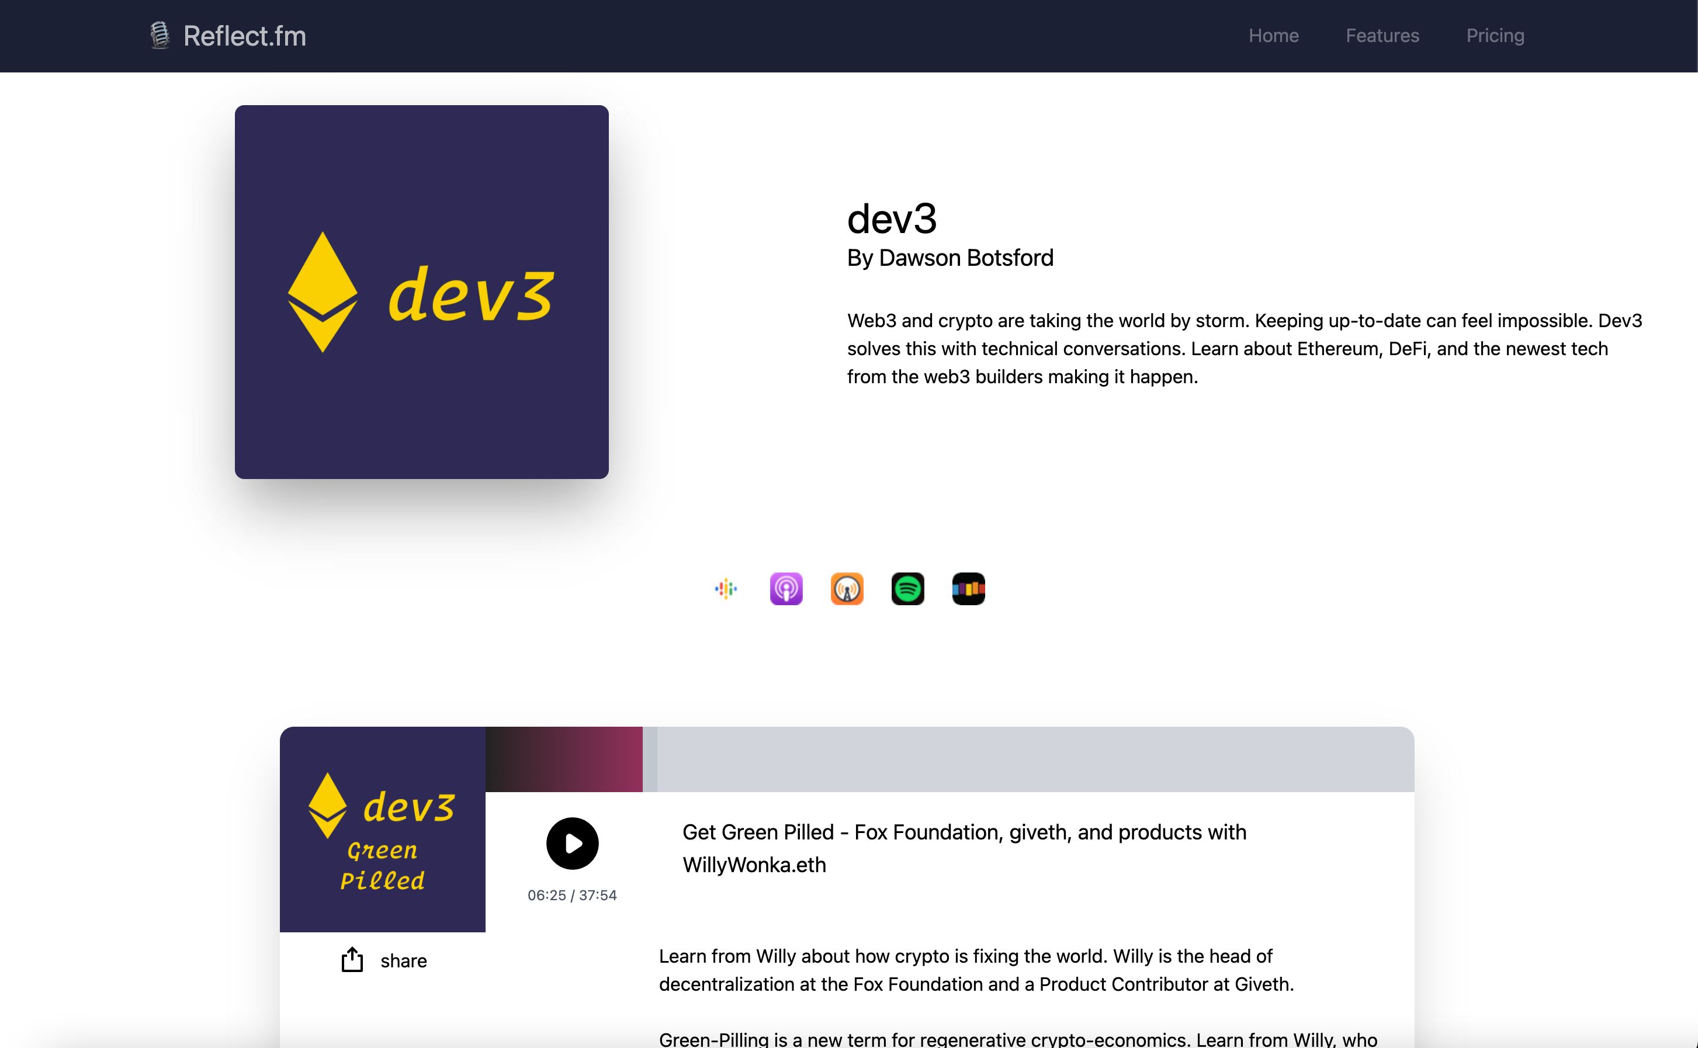The width and height of the screenshot is (1698, 1048).
Task: Click the share icon for episode
Action: click(352, 959)
